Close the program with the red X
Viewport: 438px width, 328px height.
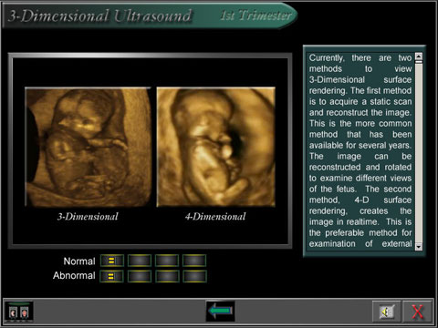(417, 312)
